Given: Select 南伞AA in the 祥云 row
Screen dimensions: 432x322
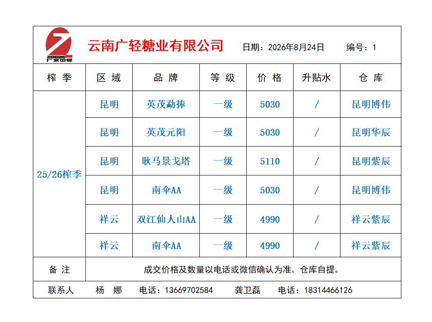Looking at the screenshot, I should pyautogui.click(x=166, y=245).
